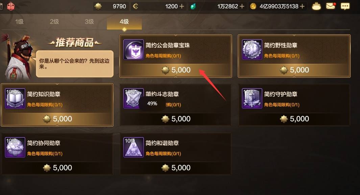Buy 简约知识勋章 for 5,000

tap(57, 119)
